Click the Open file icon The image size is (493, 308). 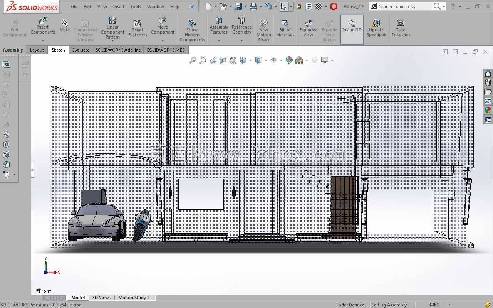(223, 7)
